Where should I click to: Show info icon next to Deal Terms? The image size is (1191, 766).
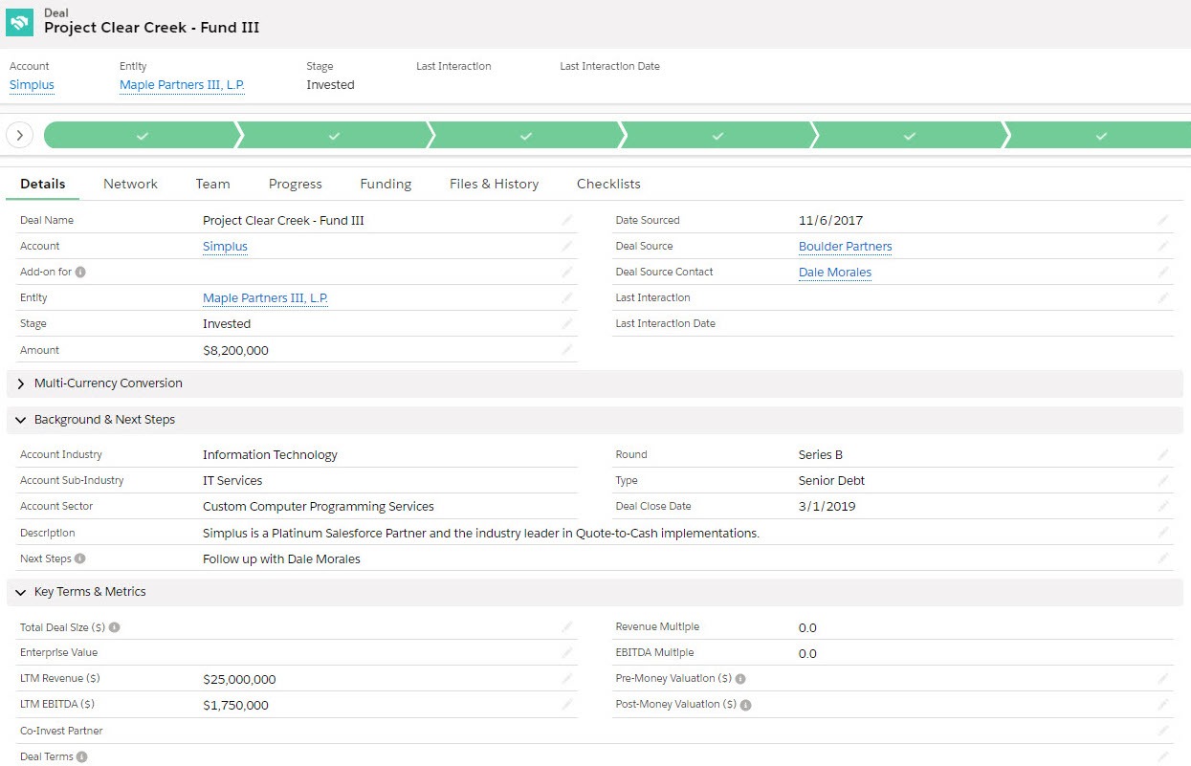point(81,757)
